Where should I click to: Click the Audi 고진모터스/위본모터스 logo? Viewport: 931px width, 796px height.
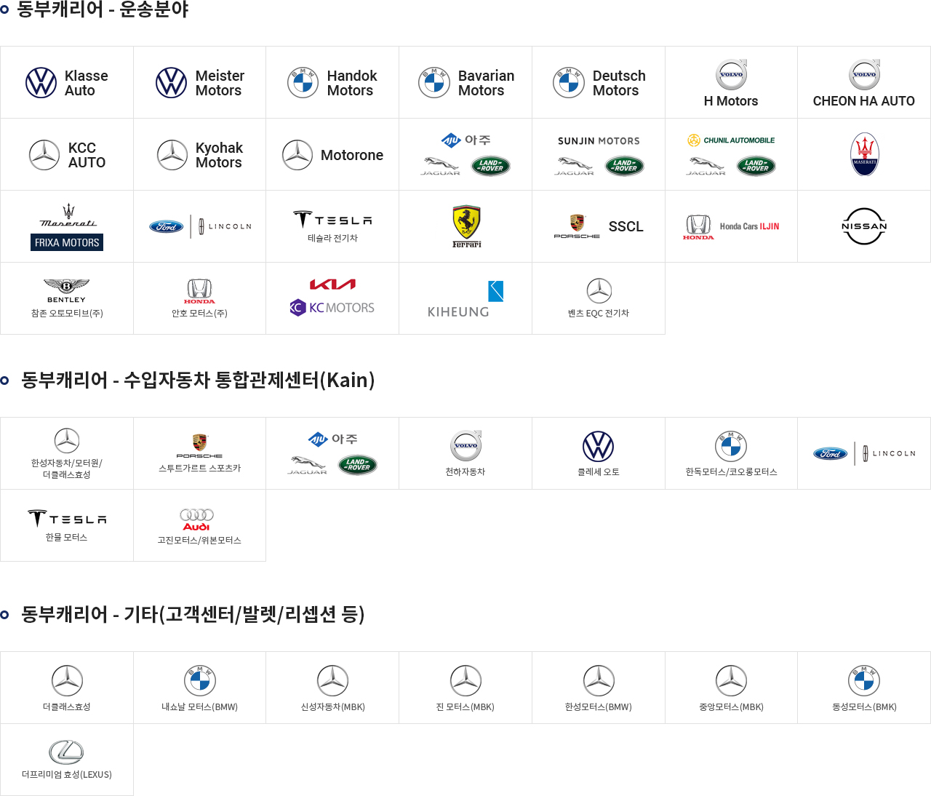coord(197,520)
